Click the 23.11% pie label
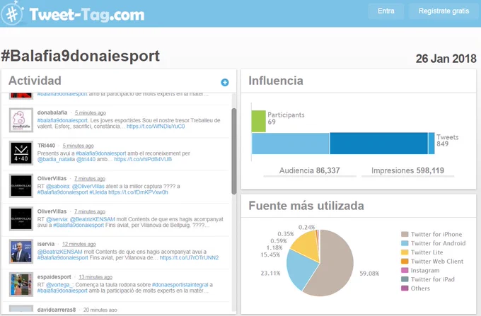The image size is (481, 316). click(270, 273)
